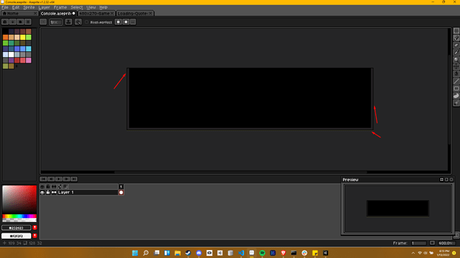The height and width of the screenshot is (258, 460).
Task: Click the symmetry icon in context bar
Action: coord(118,22)
